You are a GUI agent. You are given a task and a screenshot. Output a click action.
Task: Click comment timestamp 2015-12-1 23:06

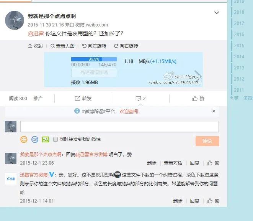pos(37,163)
